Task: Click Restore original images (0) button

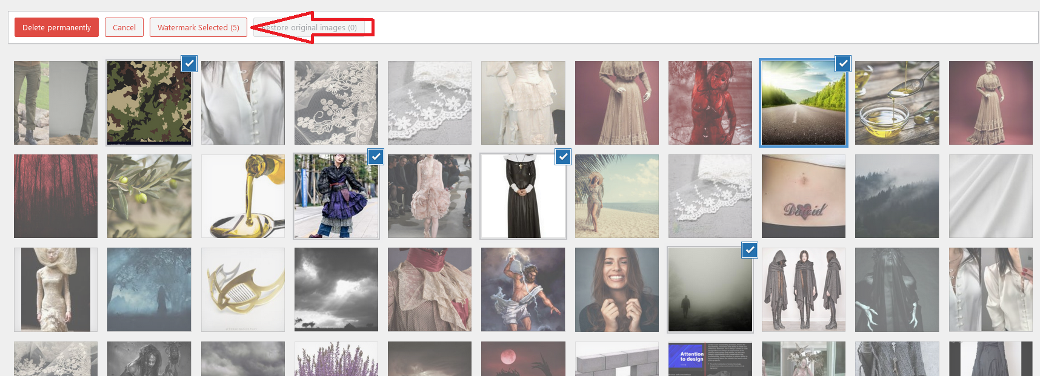Action: [309, 27]
